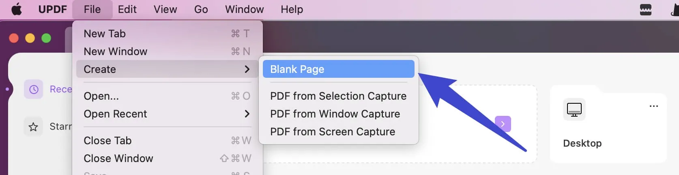This screenshot has width=679, height=175.
Task: Click the menu bar status icon at right
Action: (x=645, y=9)
